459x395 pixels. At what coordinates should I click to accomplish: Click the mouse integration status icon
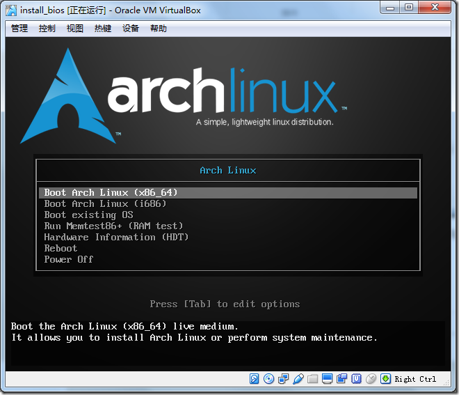click(371, 379)
